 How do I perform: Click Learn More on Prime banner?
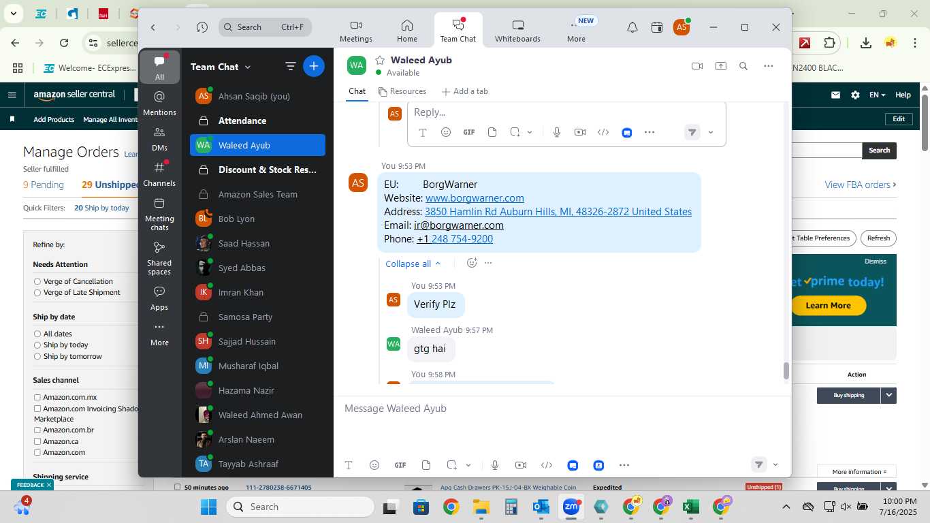[828, 305]
